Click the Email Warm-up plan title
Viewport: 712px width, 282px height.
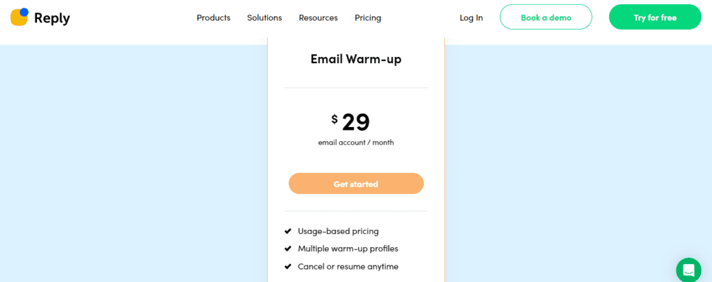pyautogui.click(x=356, y=60)
